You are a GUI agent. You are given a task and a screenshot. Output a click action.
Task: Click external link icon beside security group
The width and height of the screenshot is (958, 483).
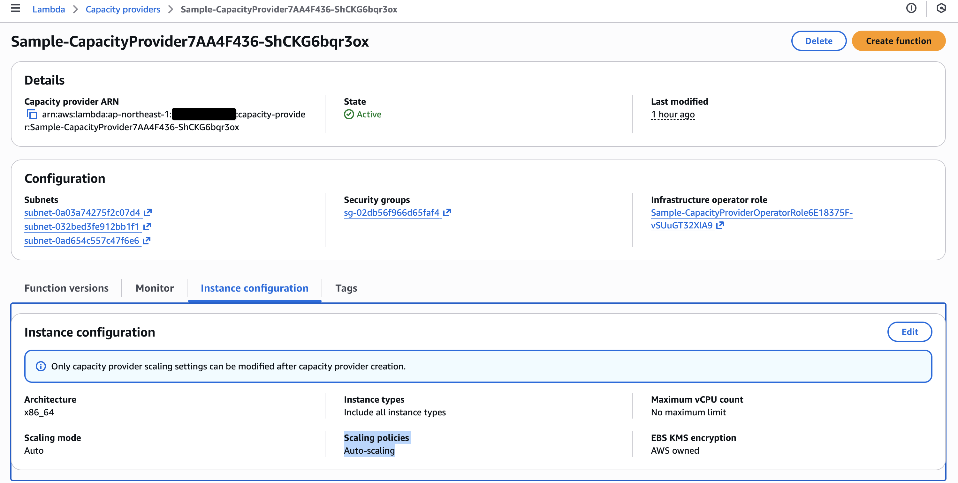tap(447, 212)
